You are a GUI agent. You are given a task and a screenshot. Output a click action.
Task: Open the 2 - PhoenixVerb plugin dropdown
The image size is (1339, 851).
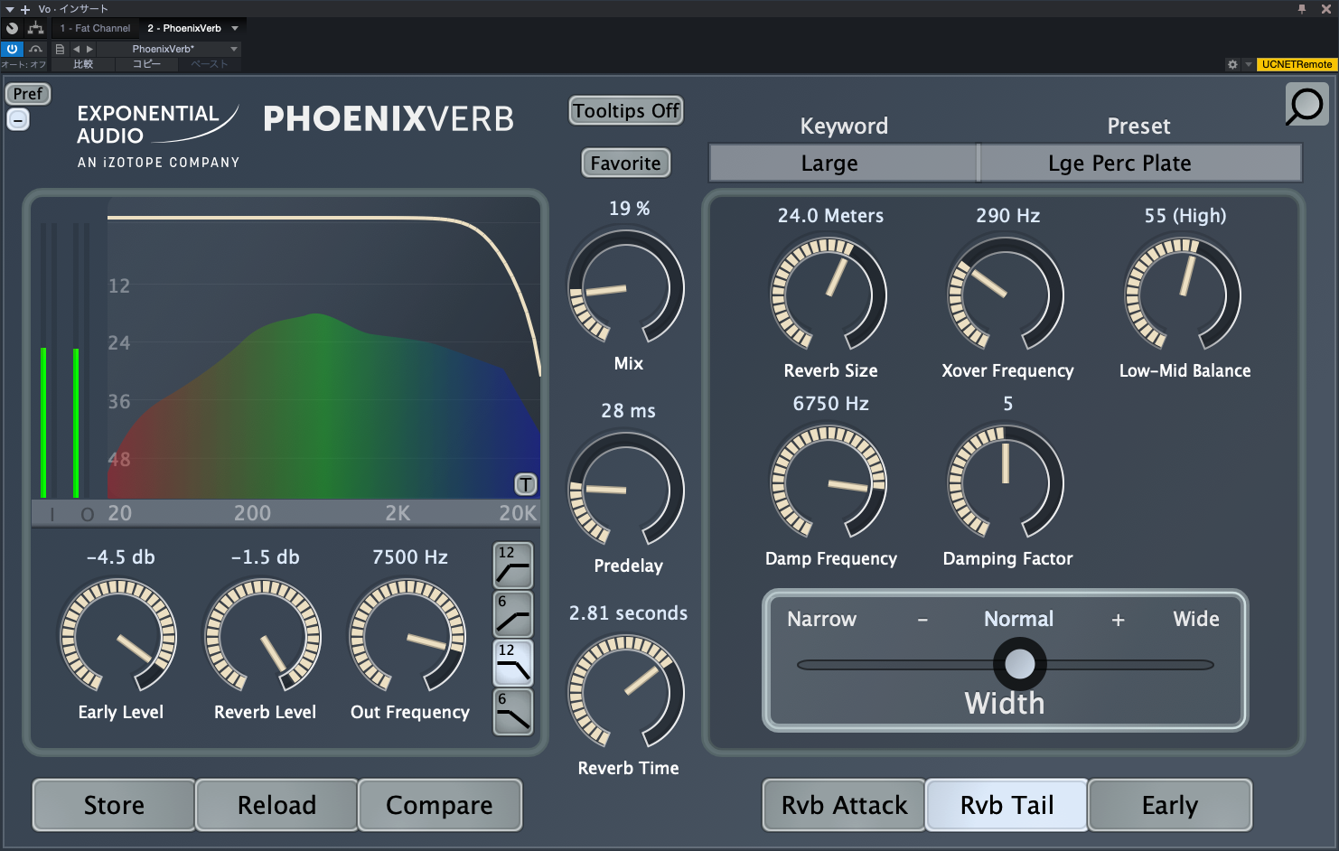coord(234,28)
